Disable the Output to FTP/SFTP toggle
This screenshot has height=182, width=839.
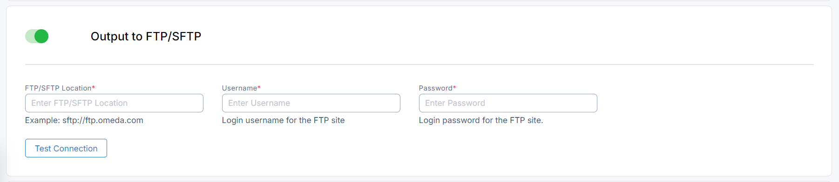(37, 36)
